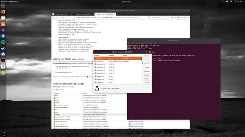The height and width of the screenshot is (137, 245).
Task: Open the Published in series dropdown
Action: (65, 87)
